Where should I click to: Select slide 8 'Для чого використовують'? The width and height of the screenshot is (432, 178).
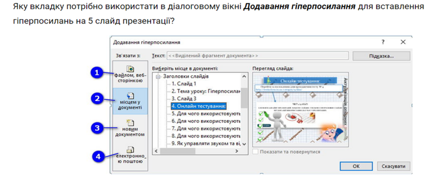pyautogui.click(x=206, y=136)
